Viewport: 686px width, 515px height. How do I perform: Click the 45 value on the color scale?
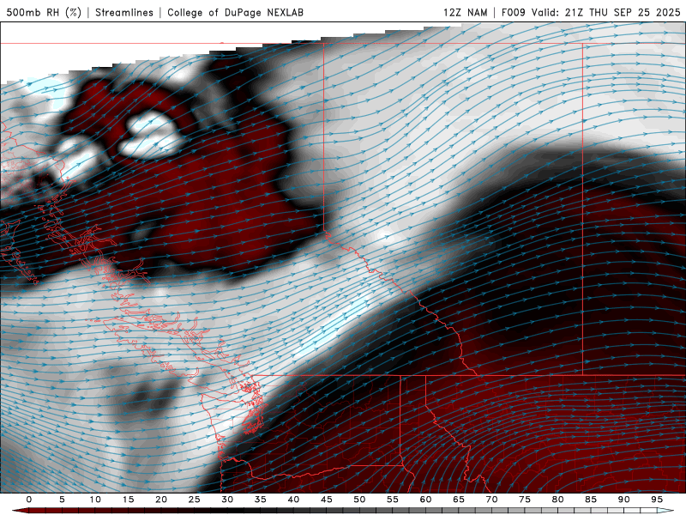(x=327, y=500)
